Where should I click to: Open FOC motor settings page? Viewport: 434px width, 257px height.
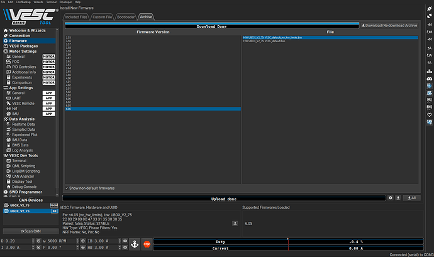click(17, 62)
